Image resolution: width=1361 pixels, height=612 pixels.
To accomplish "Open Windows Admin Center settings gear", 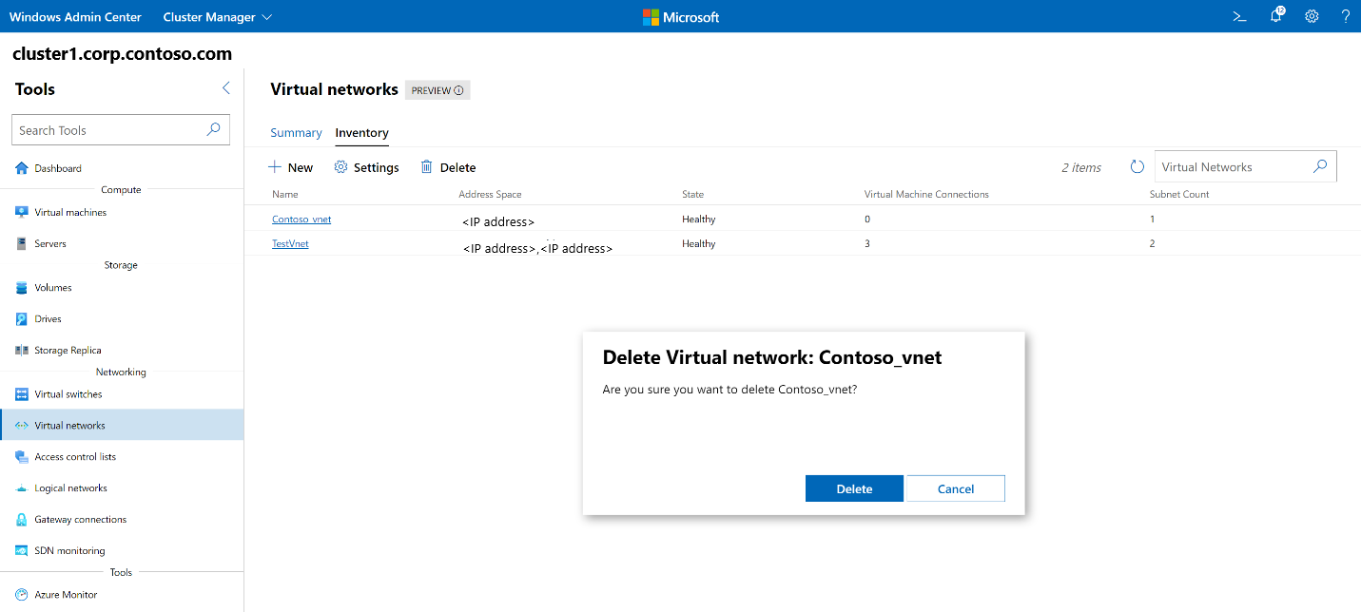I will coord(1312,16).
